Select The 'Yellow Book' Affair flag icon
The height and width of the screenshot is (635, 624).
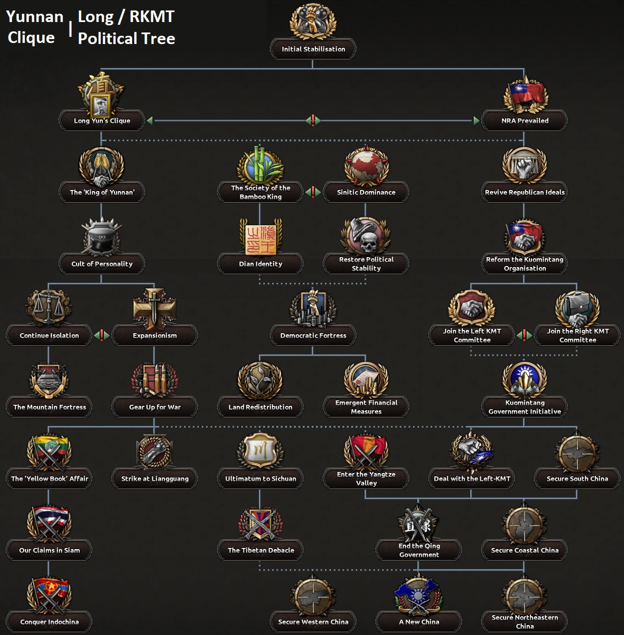[48, 452]
